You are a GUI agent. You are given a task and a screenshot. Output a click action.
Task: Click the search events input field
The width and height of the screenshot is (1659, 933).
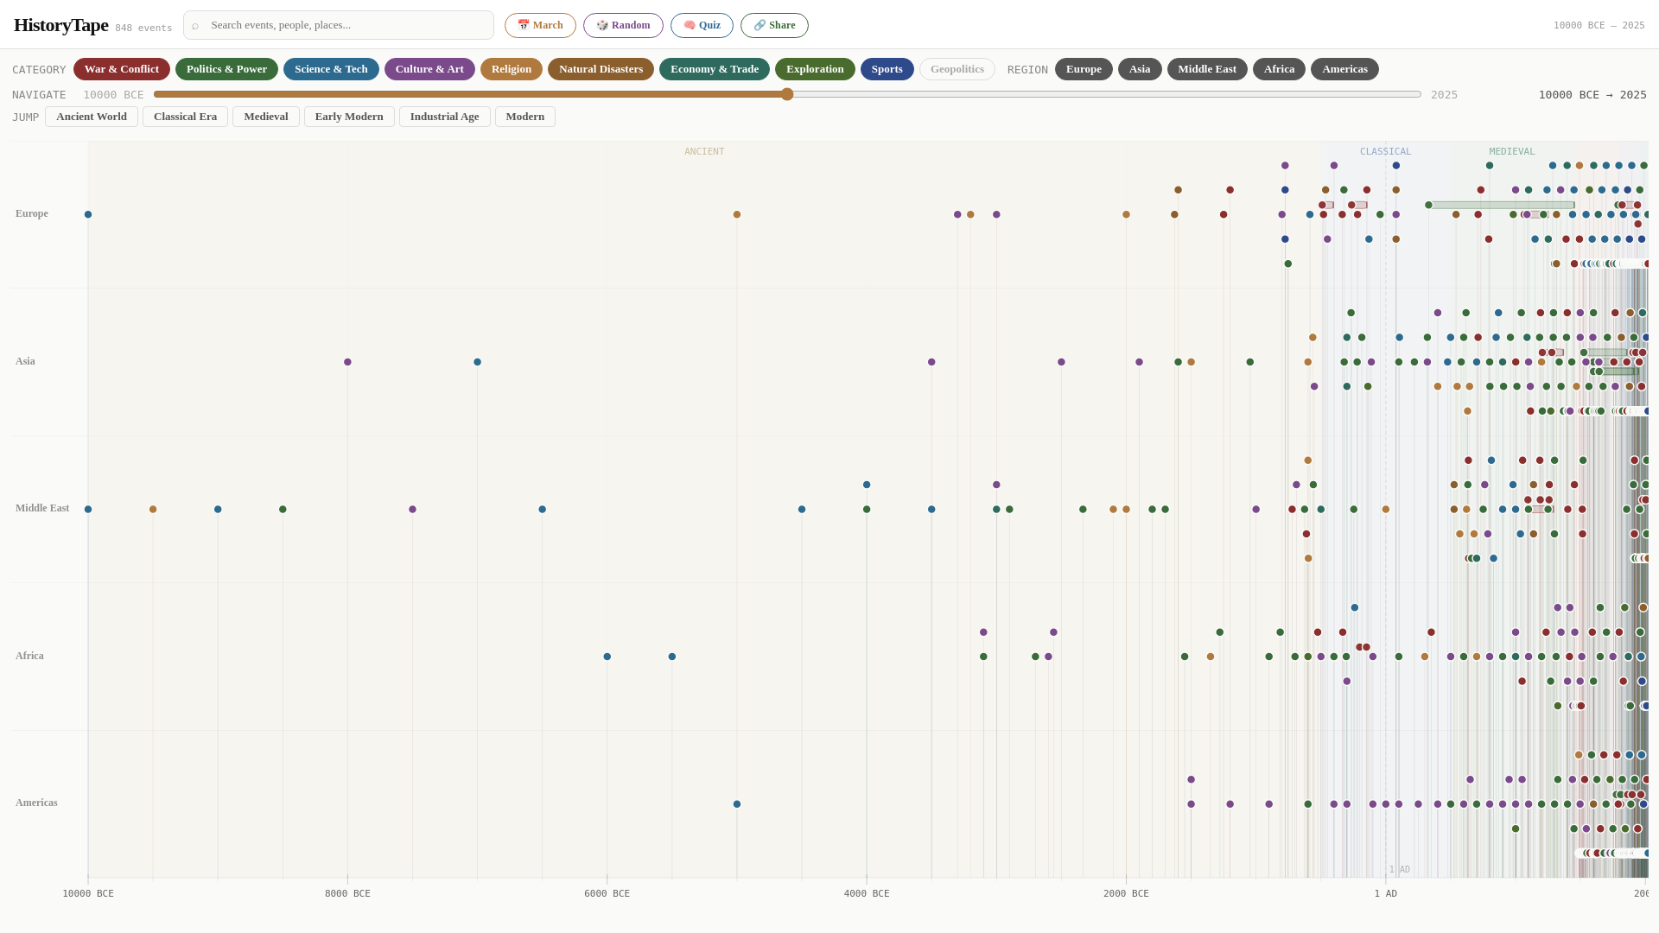pyautogui.click(x=339, y=25)
